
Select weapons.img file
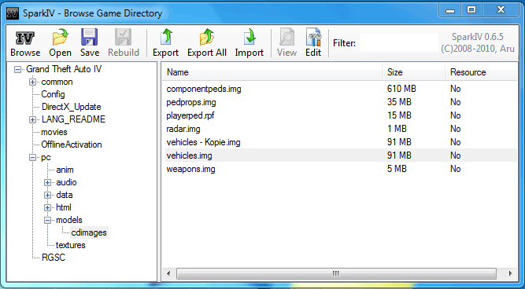[190, 169]
